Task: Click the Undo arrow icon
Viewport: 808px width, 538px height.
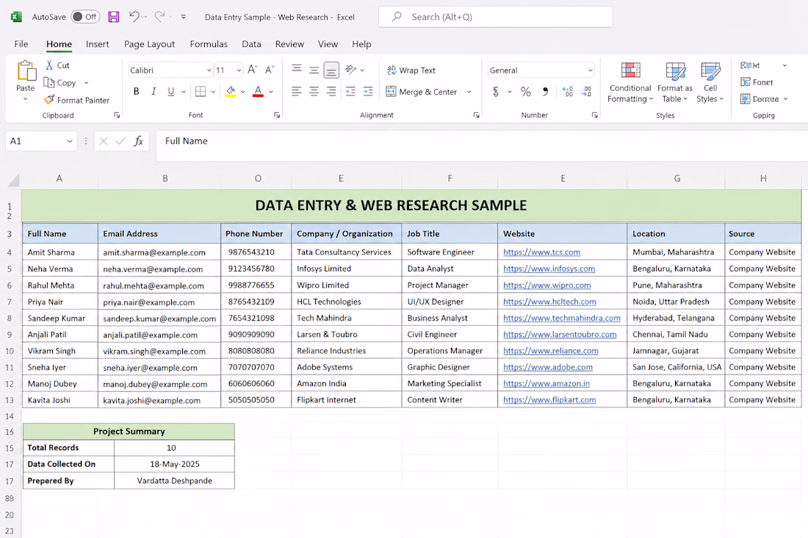Action: point(134,16)
